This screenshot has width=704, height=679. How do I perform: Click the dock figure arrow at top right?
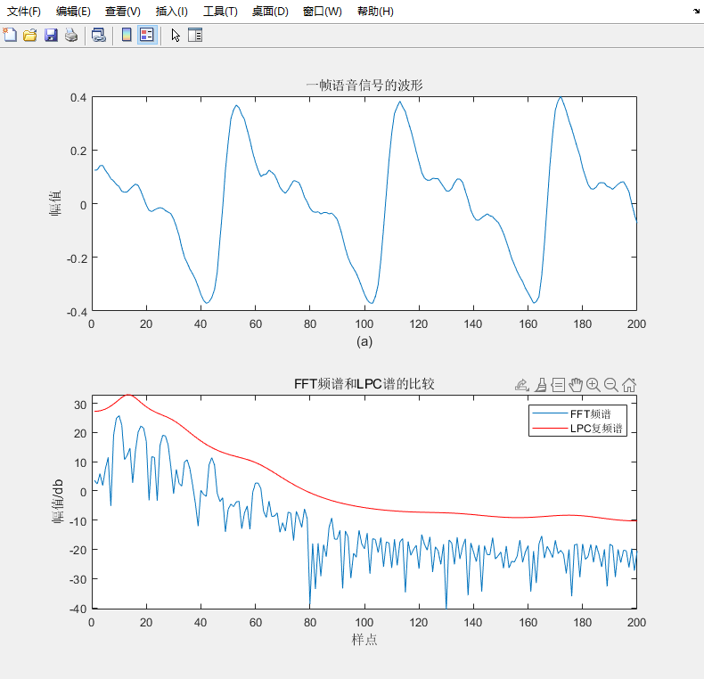click(696, 12)
